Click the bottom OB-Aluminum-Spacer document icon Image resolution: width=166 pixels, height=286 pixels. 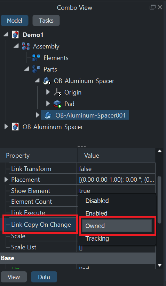pos(15,127)
